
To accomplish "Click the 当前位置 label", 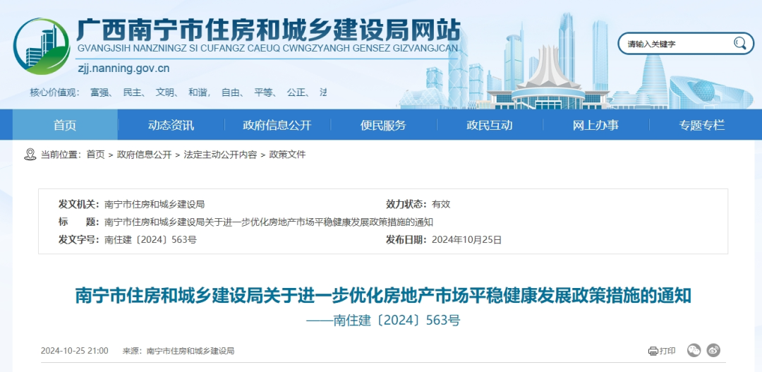I will (60, 155).
